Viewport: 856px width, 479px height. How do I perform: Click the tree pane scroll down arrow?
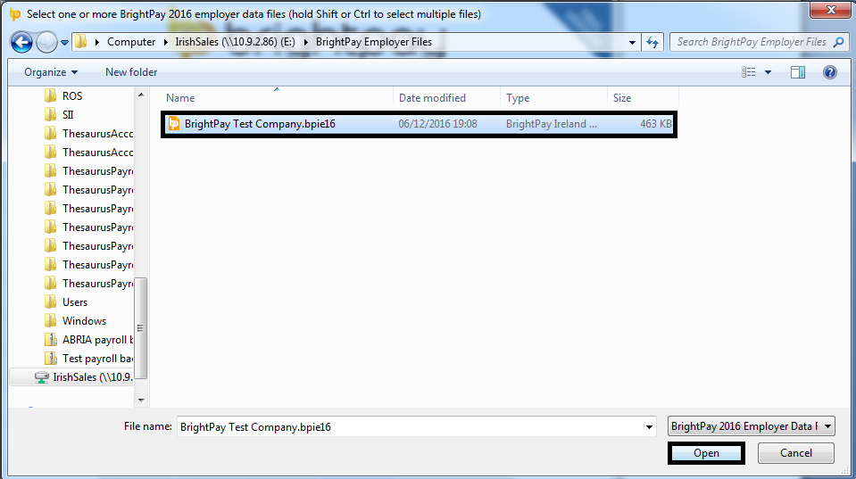coord(141,400)
